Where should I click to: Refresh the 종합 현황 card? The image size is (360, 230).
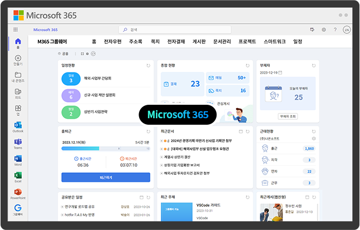tap(247, 65)
